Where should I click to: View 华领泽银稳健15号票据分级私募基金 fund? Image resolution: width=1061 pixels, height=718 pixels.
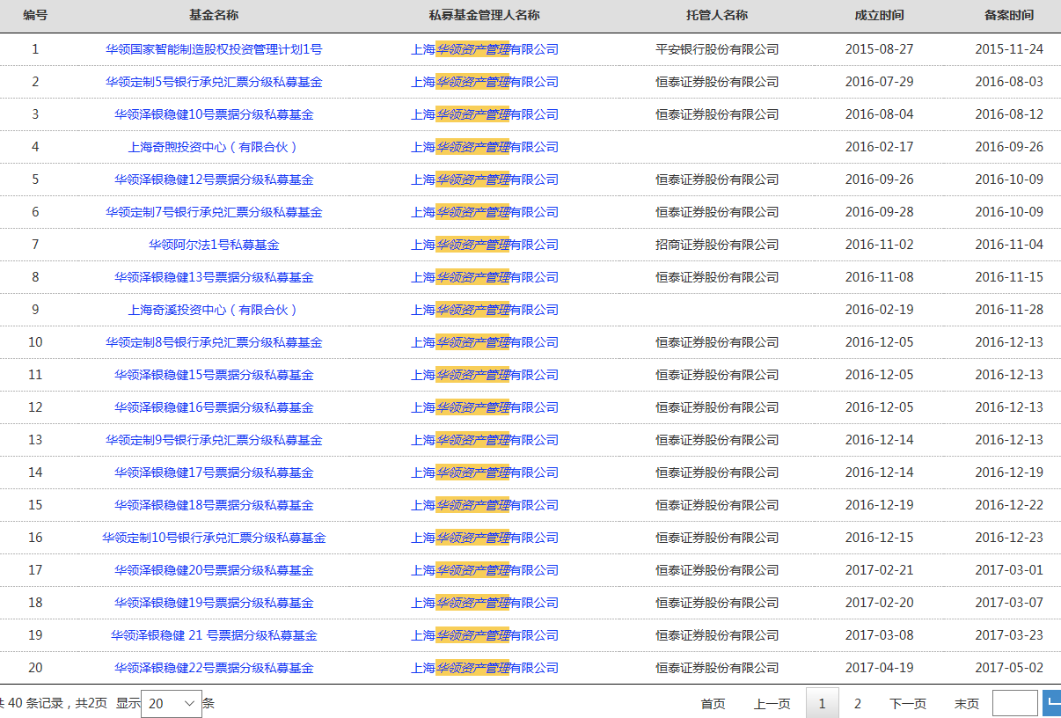[x=214, y=375]
